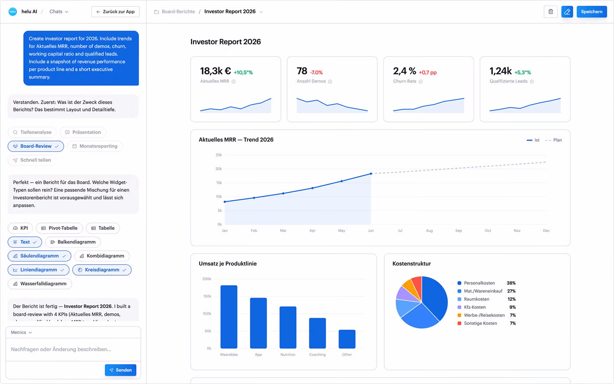Click the Sonstige Kosten red legend swatch
This screenshot has width=614, height=384.
tap(459, 323)
